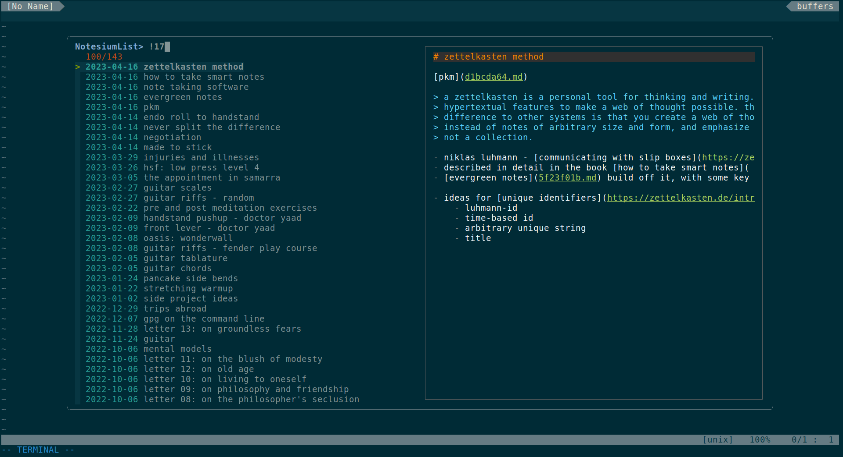The image size is (843, 457).
Task: Click the TERMINAL mode indicator
Action: 38,450
